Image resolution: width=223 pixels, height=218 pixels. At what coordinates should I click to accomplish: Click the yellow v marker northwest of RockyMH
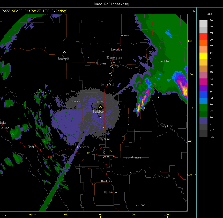click(x=45, y=48)
